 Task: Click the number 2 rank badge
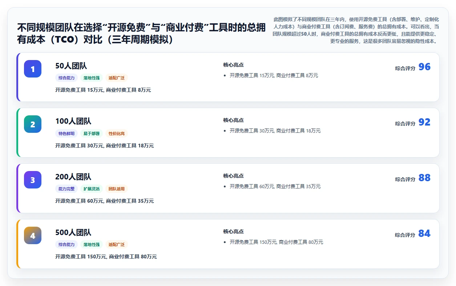33,124
